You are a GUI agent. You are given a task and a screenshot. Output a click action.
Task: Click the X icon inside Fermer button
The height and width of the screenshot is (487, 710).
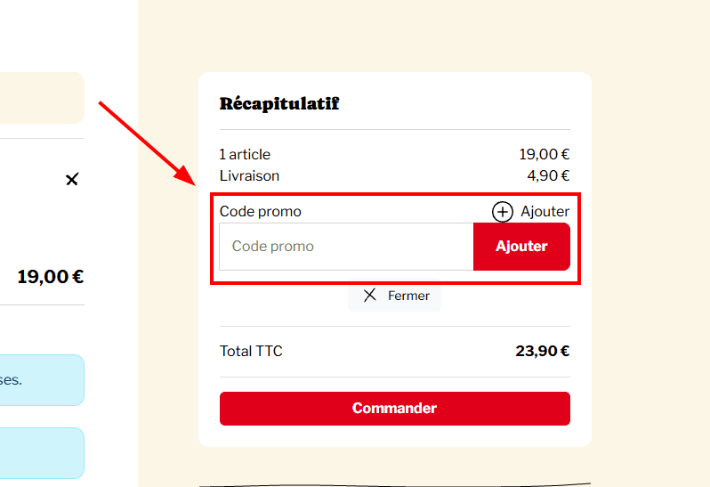[x=370, y=296]
